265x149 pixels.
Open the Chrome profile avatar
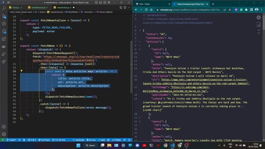[x=257, y=10]
